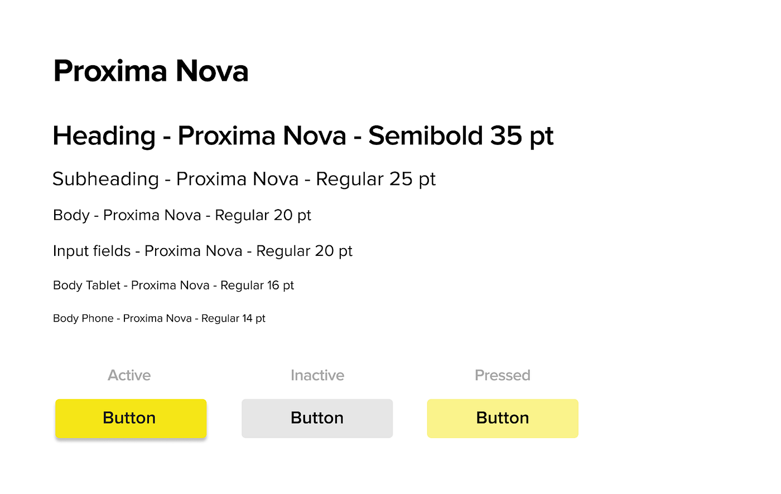Viewport: 781px width, 494px height.
Task: Click the word Heading in heading line
Action: [104, 136]
